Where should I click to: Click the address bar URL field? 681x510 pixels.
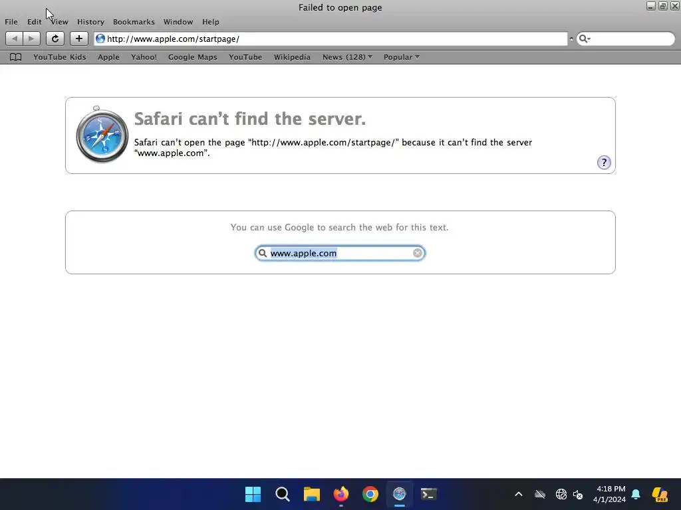pyautogui.click(x=331, y=39)
